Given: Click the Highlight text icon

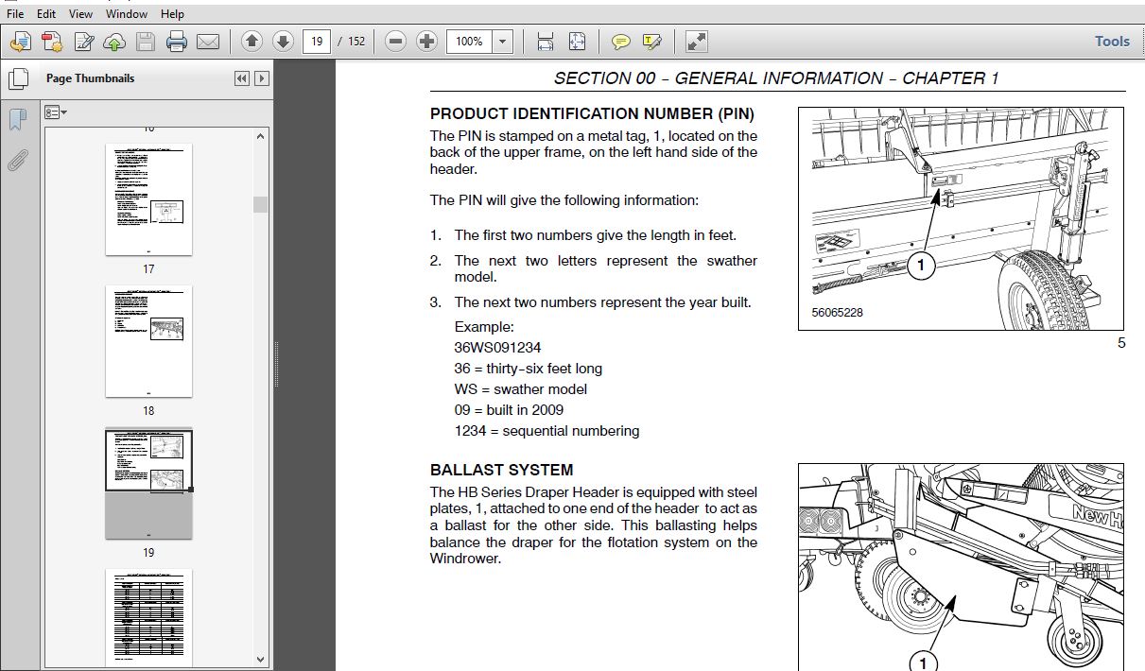Looking at the screenshot, I should (x=651, y=42).
